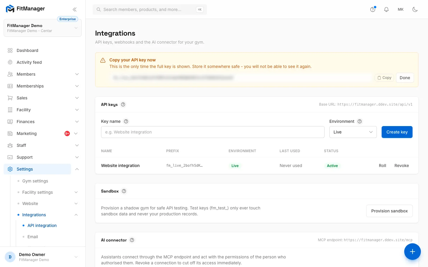Open Gym settings

tap(35, 181)
